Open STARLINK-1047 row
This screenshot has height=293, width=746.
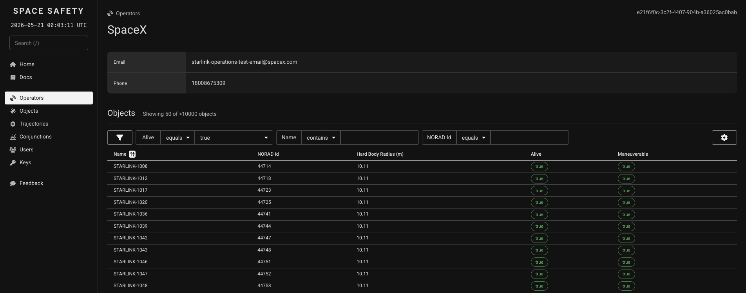422,274
